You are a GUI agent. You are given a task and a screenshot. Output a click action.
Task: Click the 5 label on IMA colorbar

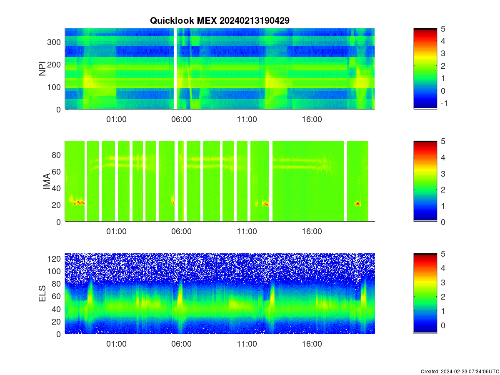[x=442, y=141]
